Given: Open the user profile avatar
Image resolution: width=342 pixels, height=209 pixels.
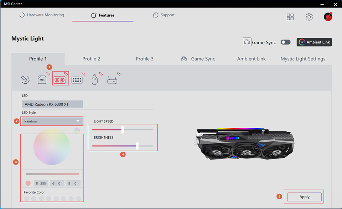Looking at the screenshot, I should pos(328,17).
